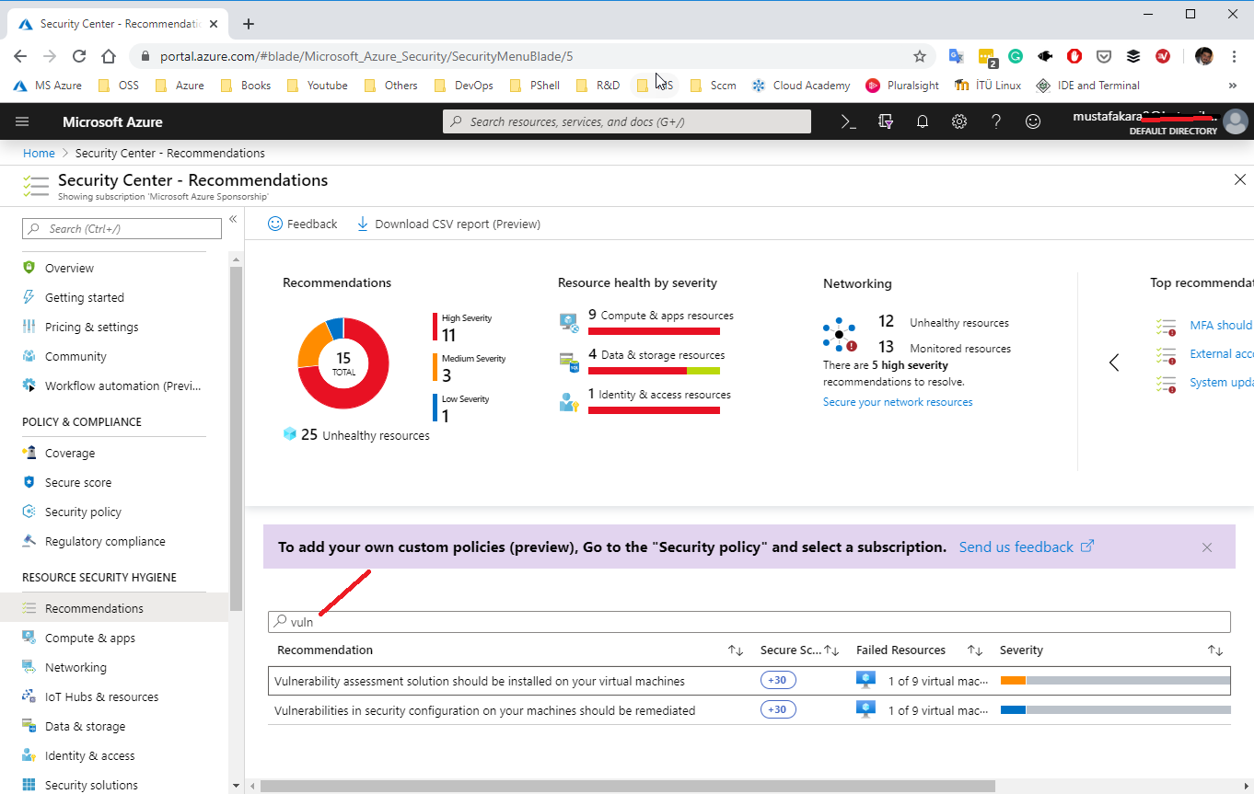Close the Security Center blade
1254x794 pixels.
(x=1239, y=179)
